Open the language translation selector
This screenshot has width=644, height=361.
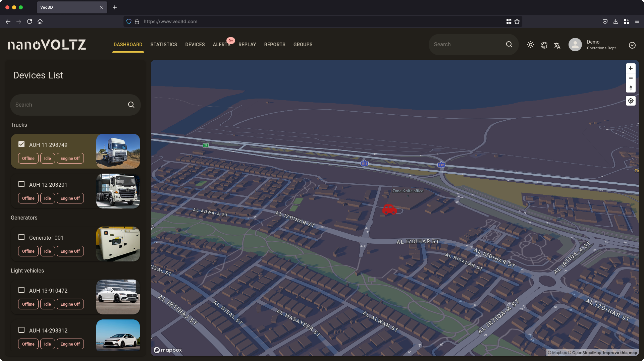pos(557,45)
